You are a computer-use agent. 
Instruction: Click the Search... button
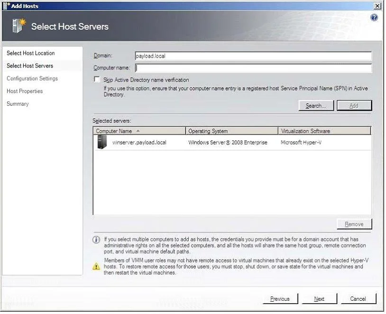pyautogui.click(x=316, y=106)
